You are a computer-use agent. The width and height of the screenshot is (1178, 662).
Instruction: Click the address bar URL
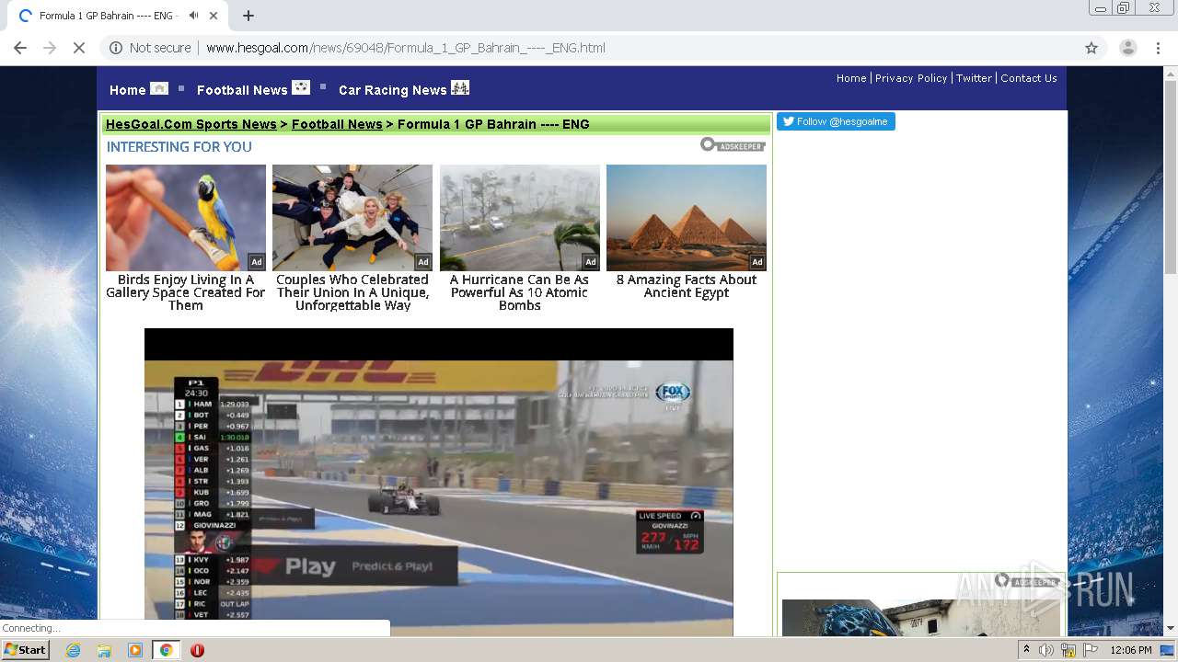point(405,48)
